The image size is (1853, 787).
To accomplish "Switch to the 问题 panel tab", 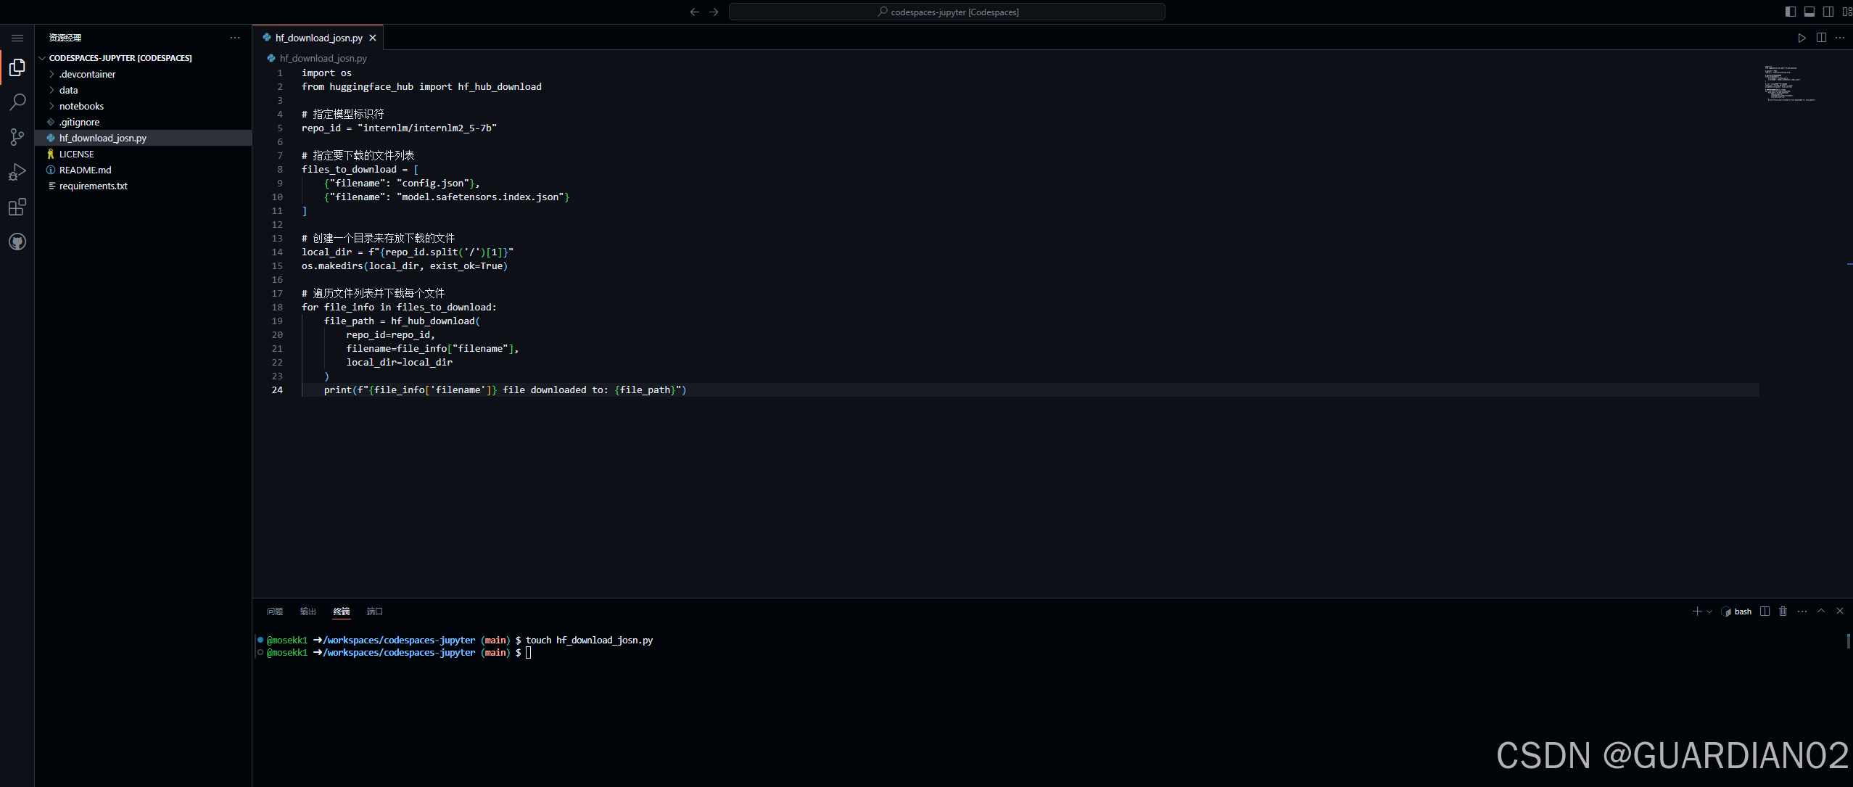I will point(274,611).
